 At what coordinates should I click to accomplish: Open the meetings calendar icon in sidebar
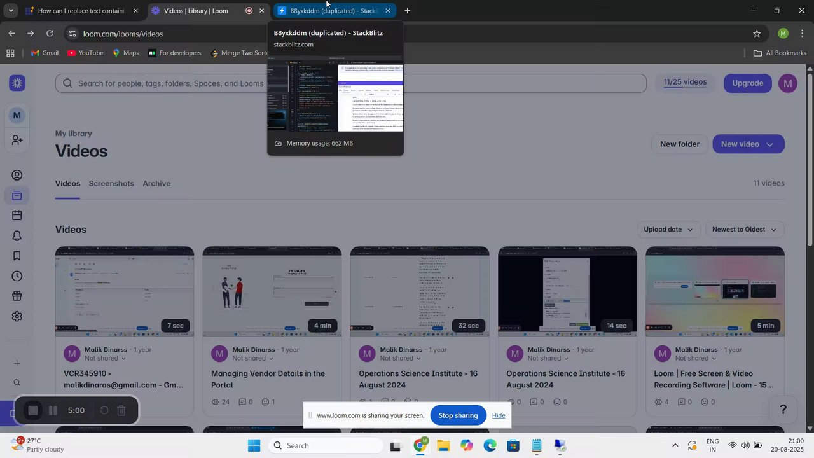(x=17, y=216)
